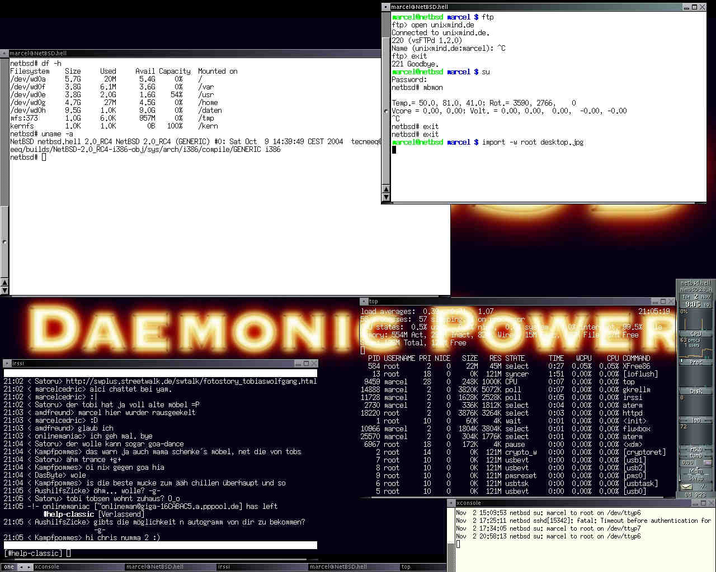
Task: Click 'import -w root desktop.jpg' command
Action: click(x=533, y=142)
